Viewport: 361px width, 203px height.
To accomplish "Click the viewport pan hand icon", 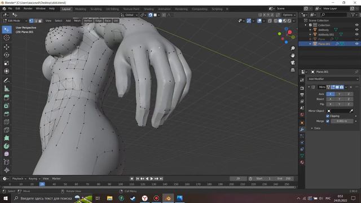I will [x=293, y=55].
